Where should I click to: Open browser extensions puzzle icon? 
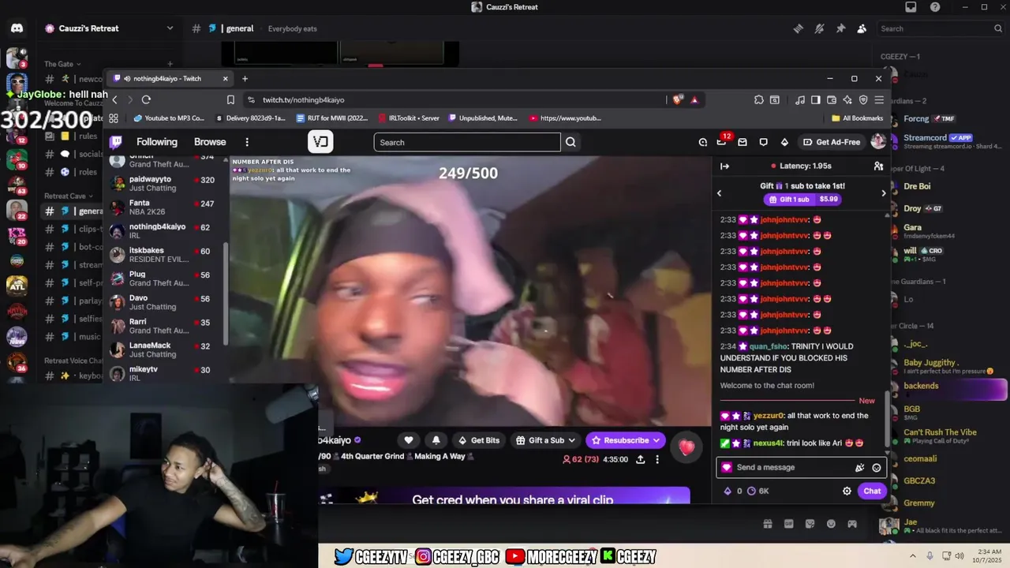758,99
